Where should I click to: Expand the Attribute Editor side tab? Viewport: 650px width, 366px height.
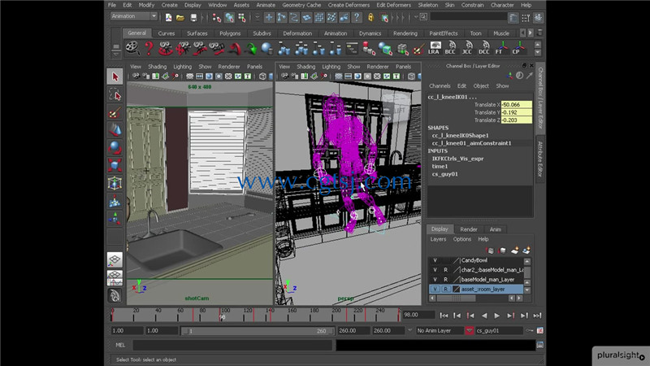pos(540,159)
